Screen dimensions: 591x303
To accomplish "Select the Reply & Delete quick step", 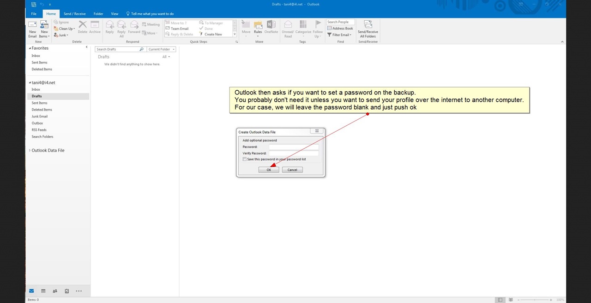I will pos(180,34).
